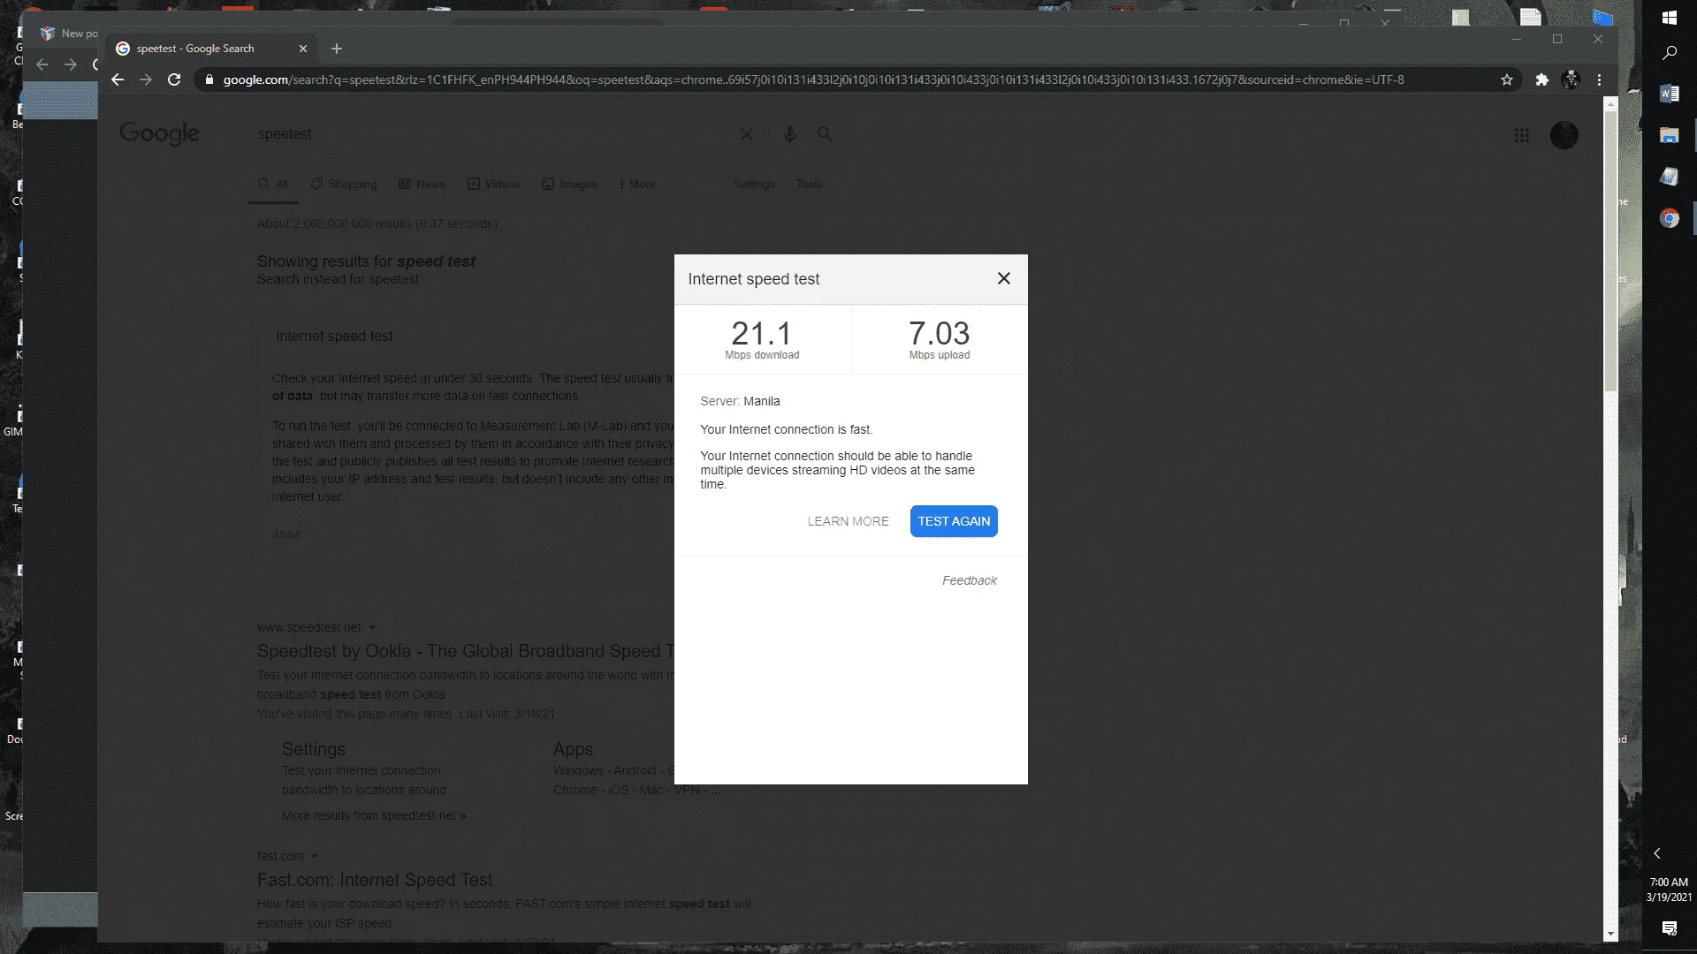Switch to the New tab in background window
This screenshot has height=954, width=1697.
click(69, 34)
